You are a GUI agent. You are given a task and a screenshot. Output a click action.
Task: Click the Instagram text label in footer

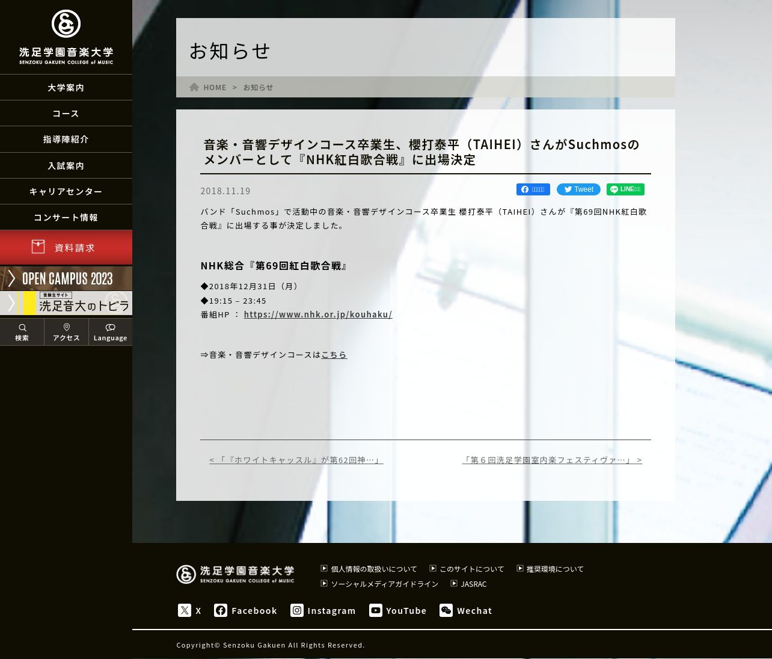(331, 611)
